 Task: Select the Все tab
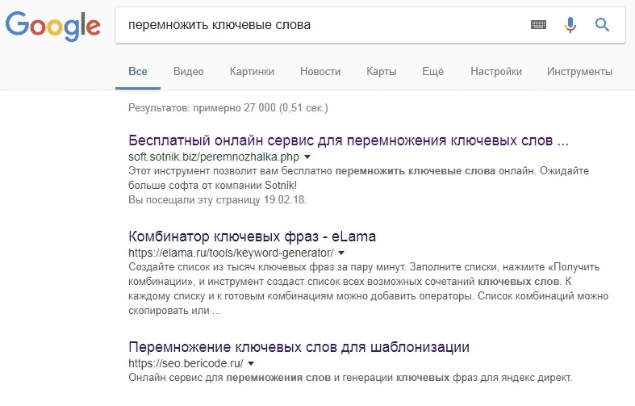click(138, 71)
